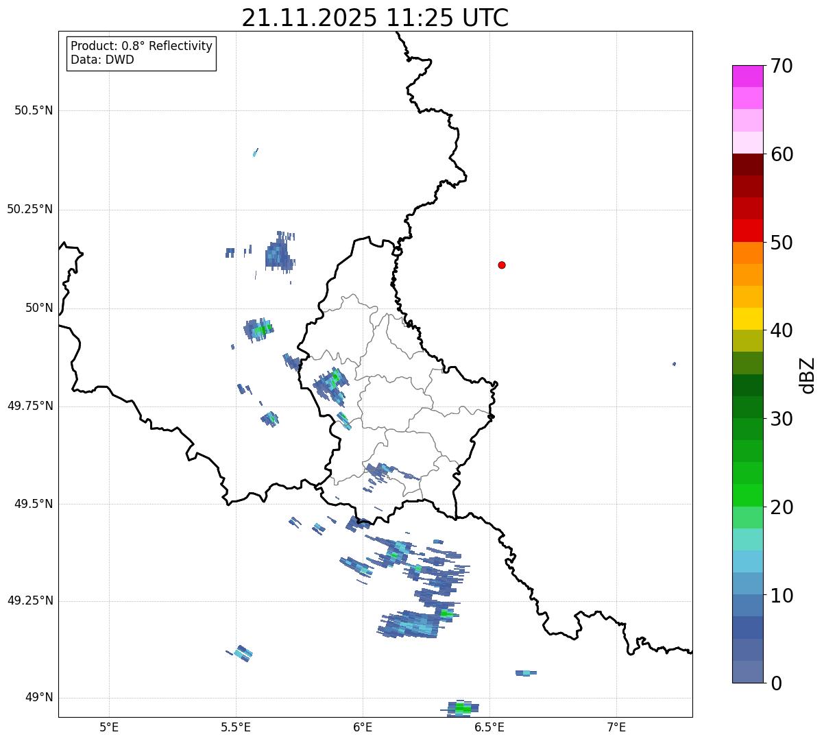Pick the bright red swatch just above 50 dBZ
The width and height of the screenshot is (824, 741).
[747, 231]
